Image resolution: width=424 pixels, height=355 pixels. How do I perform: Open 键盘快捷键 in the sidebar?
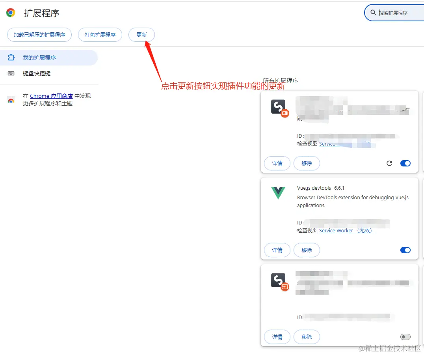coord(49,73)
